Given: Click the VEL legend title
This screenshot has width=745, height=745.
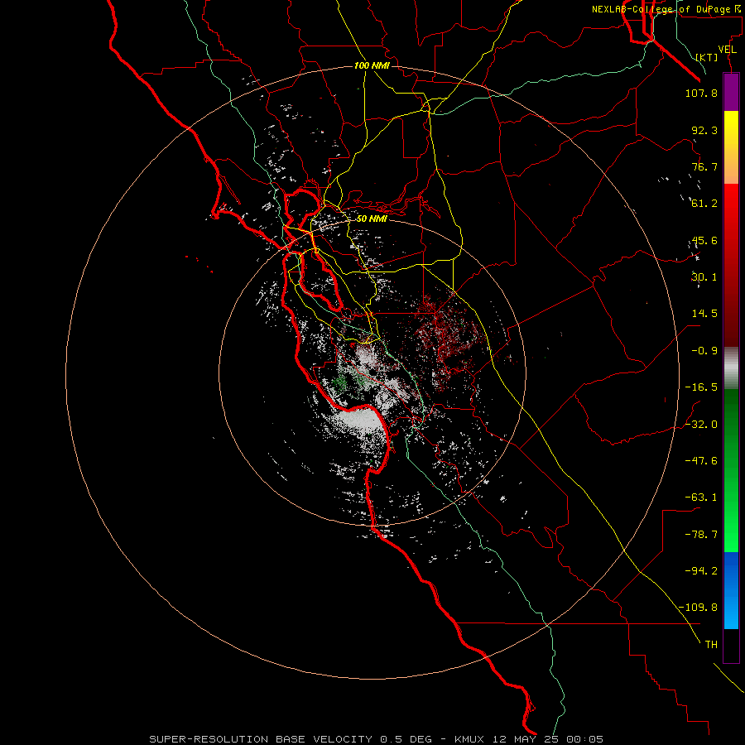Looking at the screenshot, I should click(727, 50).
